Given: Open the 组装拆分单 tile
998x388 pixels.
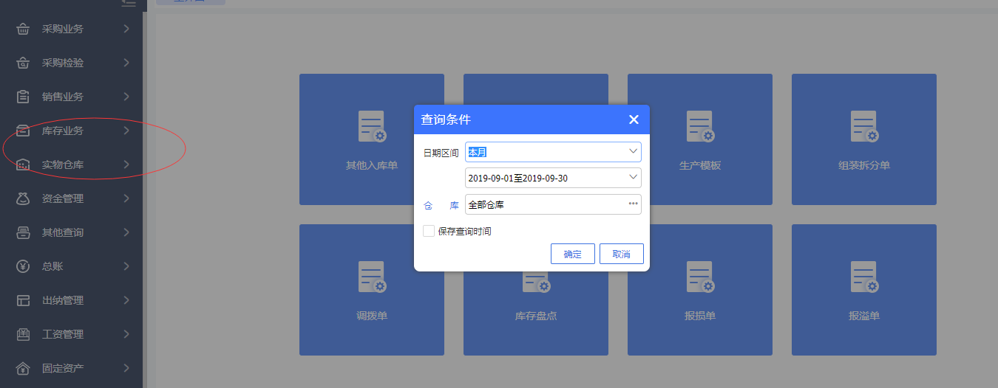Looking at the screenshot, I should (x=864, y=139).
